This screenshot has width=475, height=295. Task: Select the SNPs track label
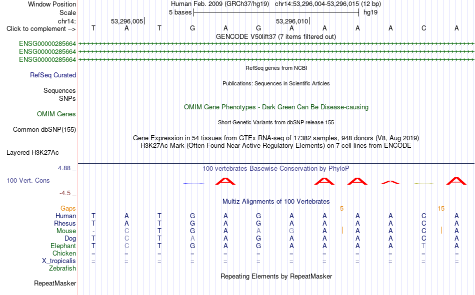click(x=67, y=99)
